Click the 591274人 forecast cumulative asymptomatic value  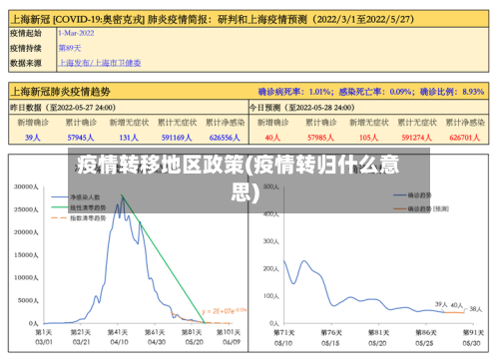point(417,138)
